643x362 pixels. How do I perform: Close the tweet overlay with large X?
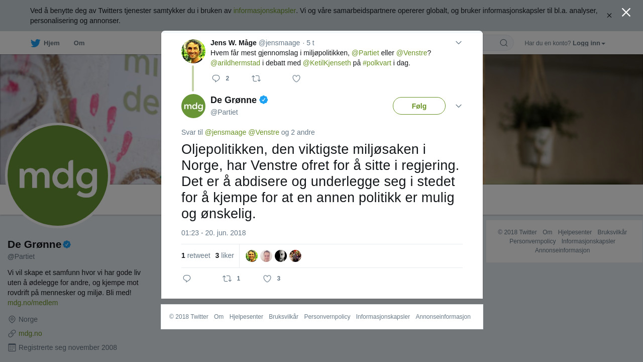click(626, 12)
